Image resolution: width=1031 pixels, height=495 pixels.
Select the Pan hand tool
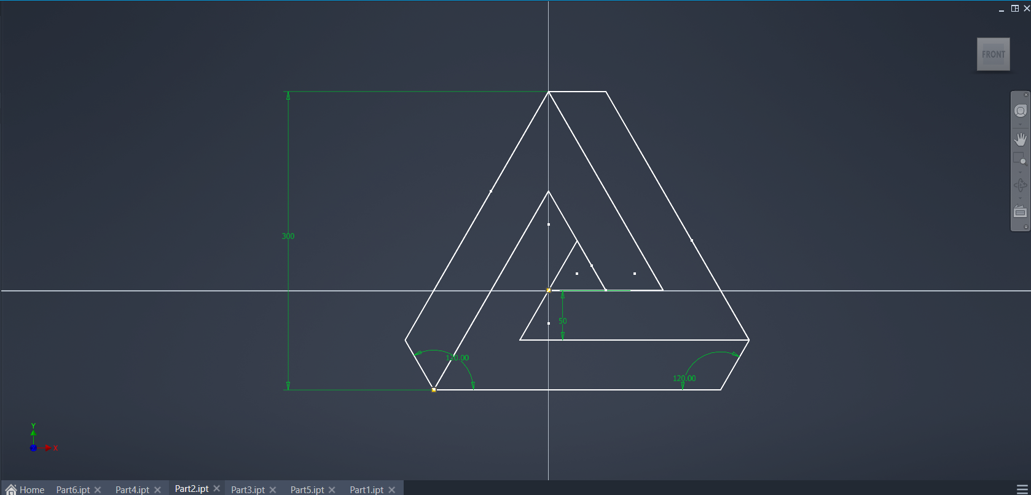1020,139
